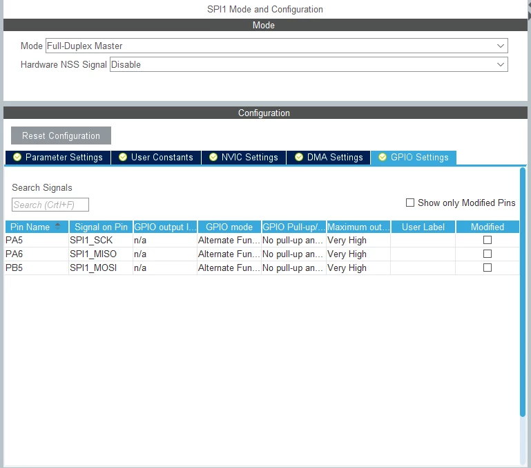Click the User Label cell for PA5

(x=423, y=240)
